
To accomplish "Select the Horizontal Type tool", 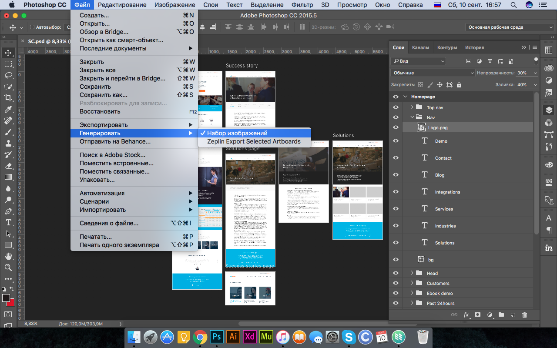I will (x=8, y=222).
